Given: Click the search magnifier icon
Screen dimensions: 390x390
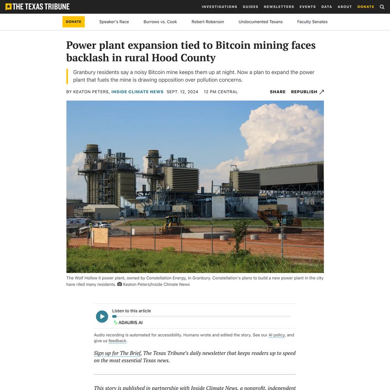Looking at the screenshot, I should tap(382, 7).
